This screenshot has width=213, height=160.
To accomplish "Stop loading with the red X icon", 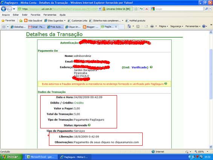I will pos(146,9).
